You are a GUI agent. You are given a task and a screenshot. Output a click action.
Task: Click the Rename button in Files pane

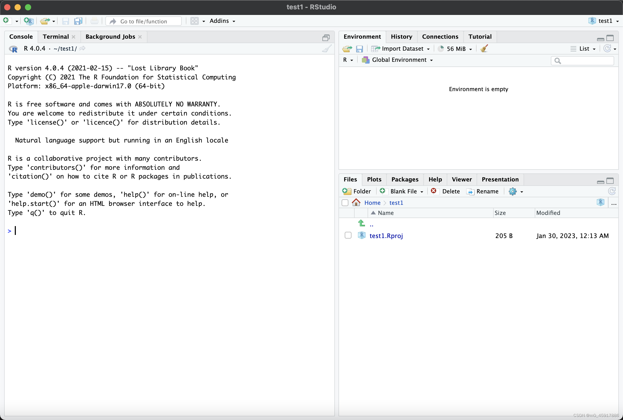tap(483, 191)
